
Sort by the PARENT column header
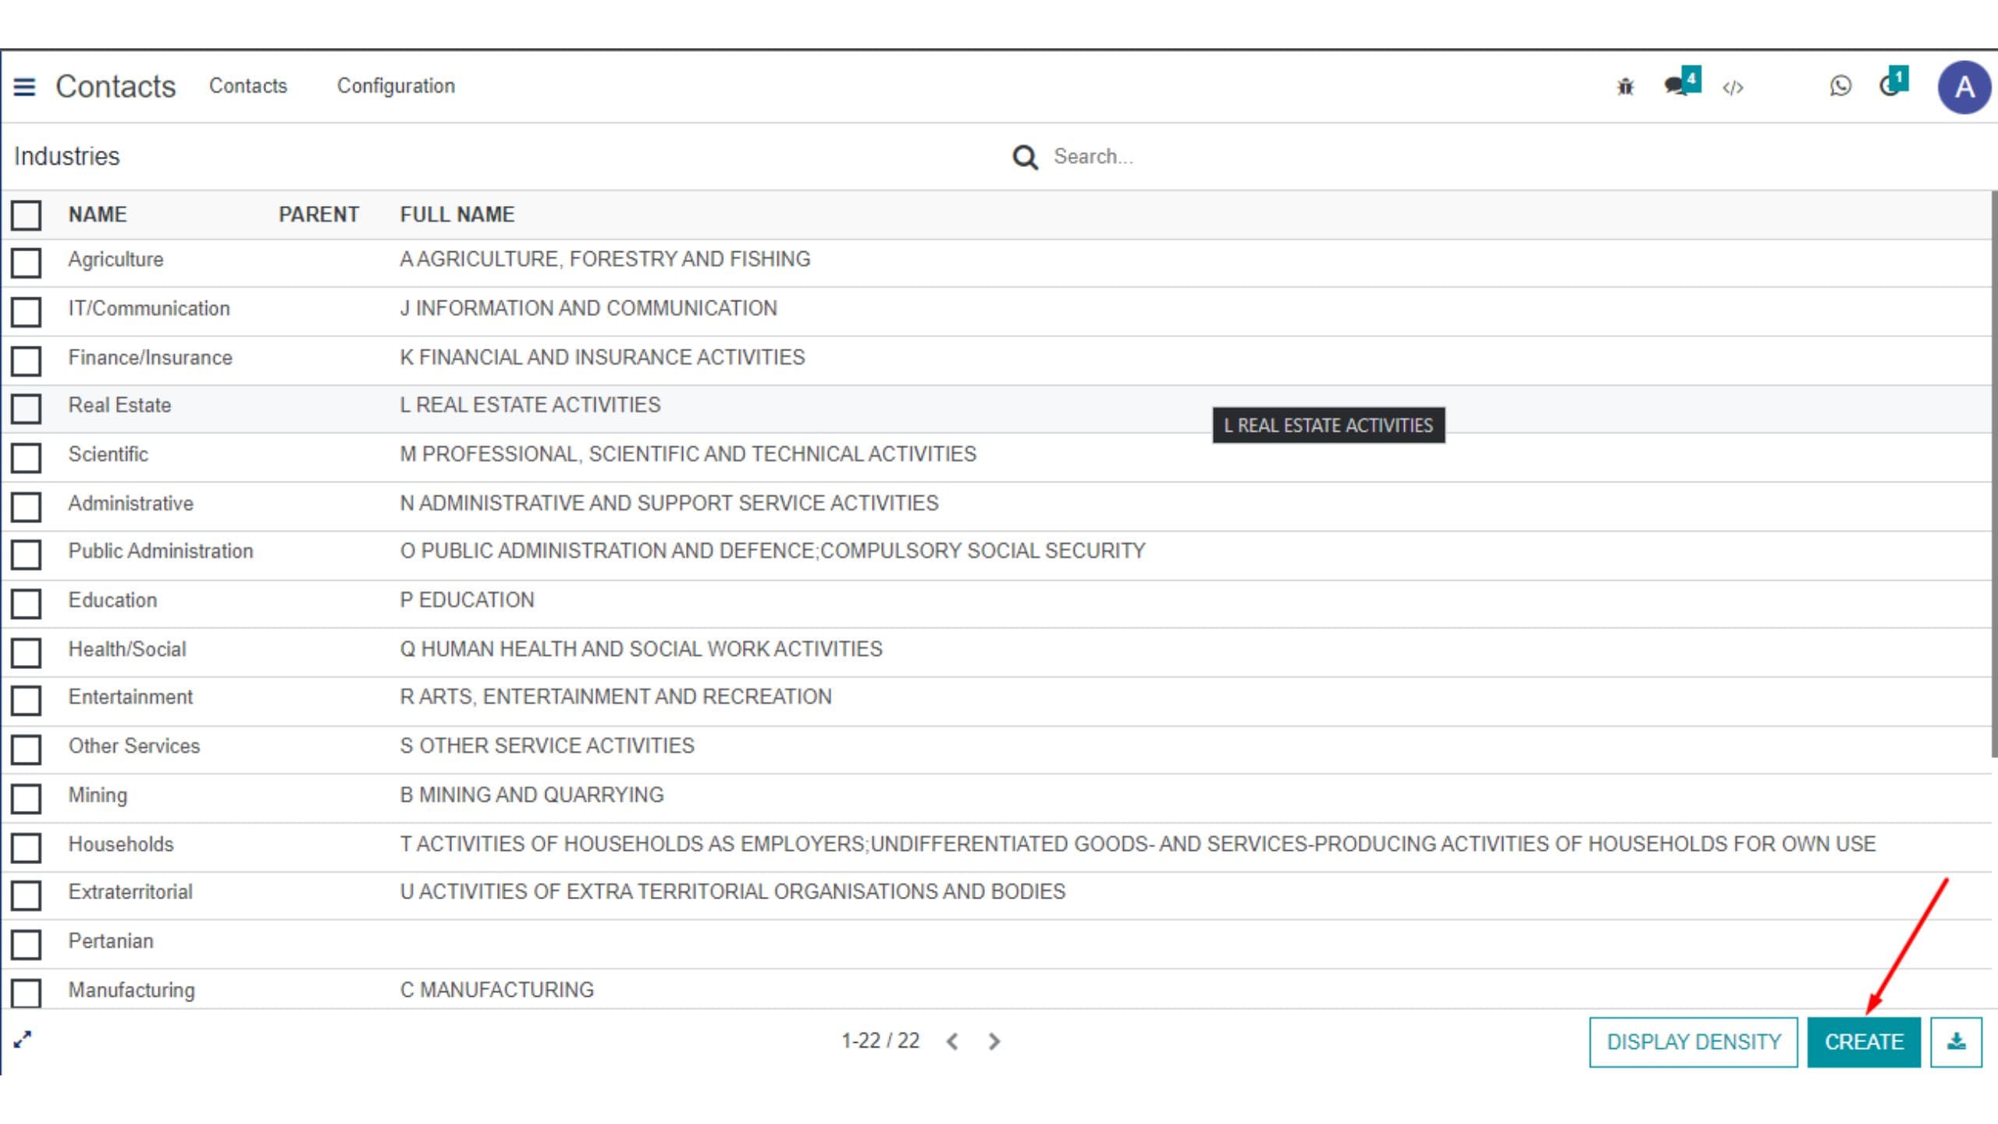pyautogui.click(x=318, y=215)
